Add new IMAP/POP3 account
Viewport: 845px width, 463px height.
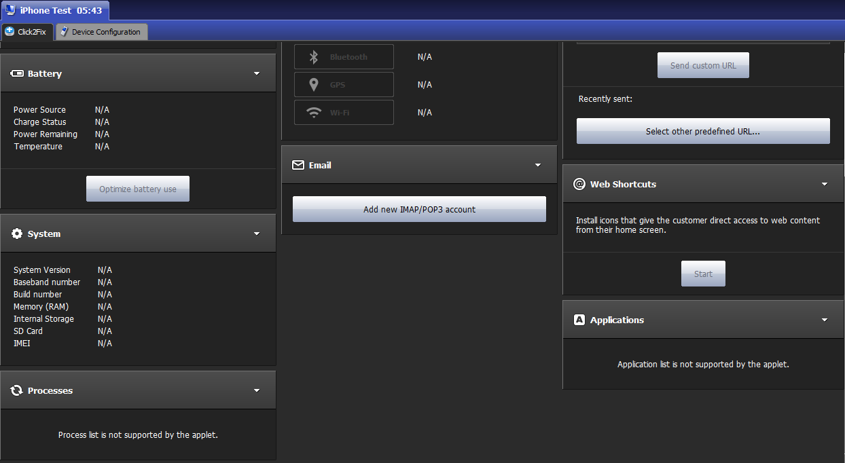[419, 208]
